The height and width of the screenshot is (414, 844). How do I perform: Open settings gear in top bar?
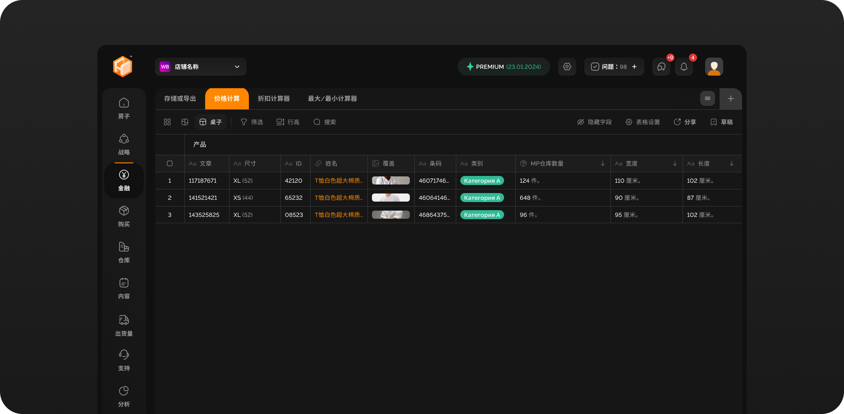[567, 67]
